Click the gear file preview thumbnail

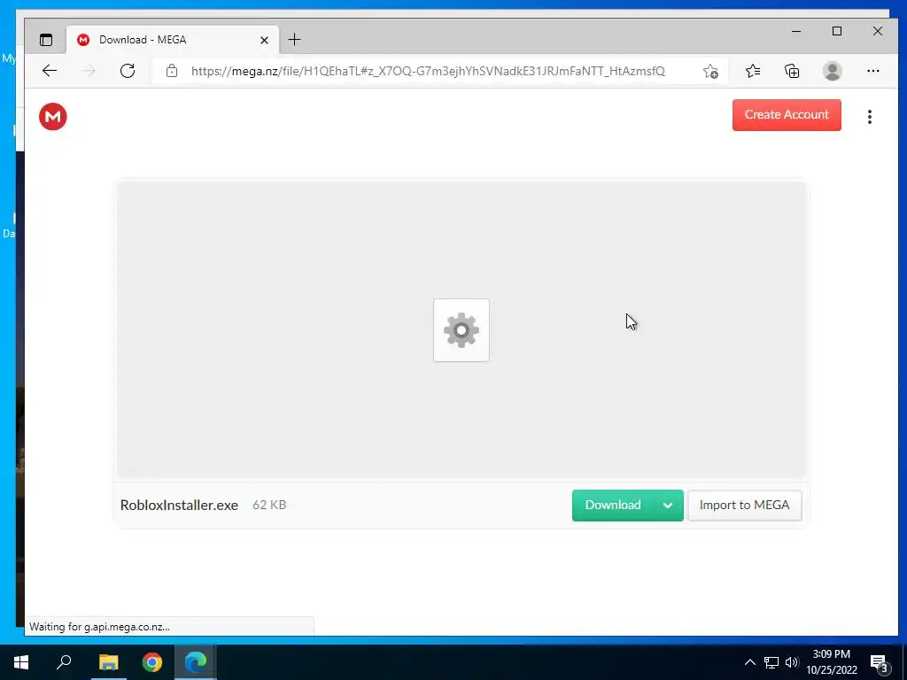[x=461, y=330]
